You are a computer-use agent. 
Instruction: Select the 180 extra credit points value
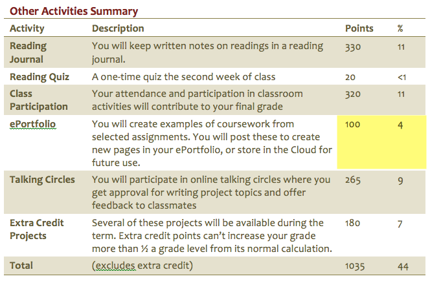[x=353, y=223]
